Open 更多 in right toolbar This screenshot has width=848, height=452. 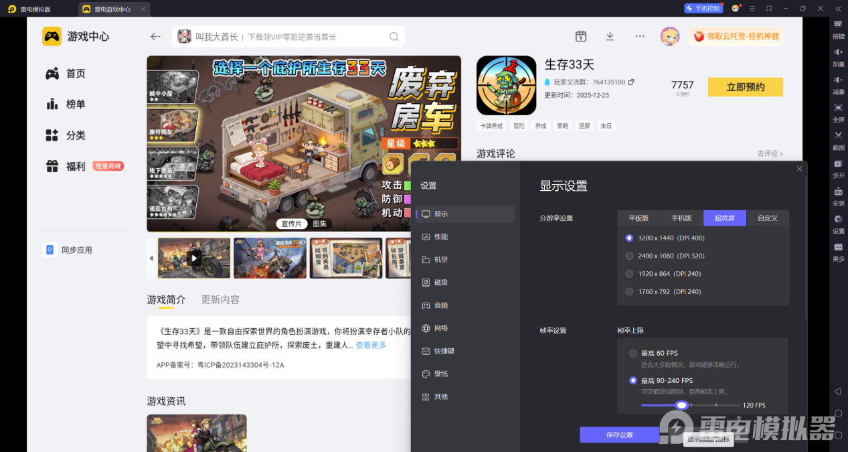coord(839,252)
